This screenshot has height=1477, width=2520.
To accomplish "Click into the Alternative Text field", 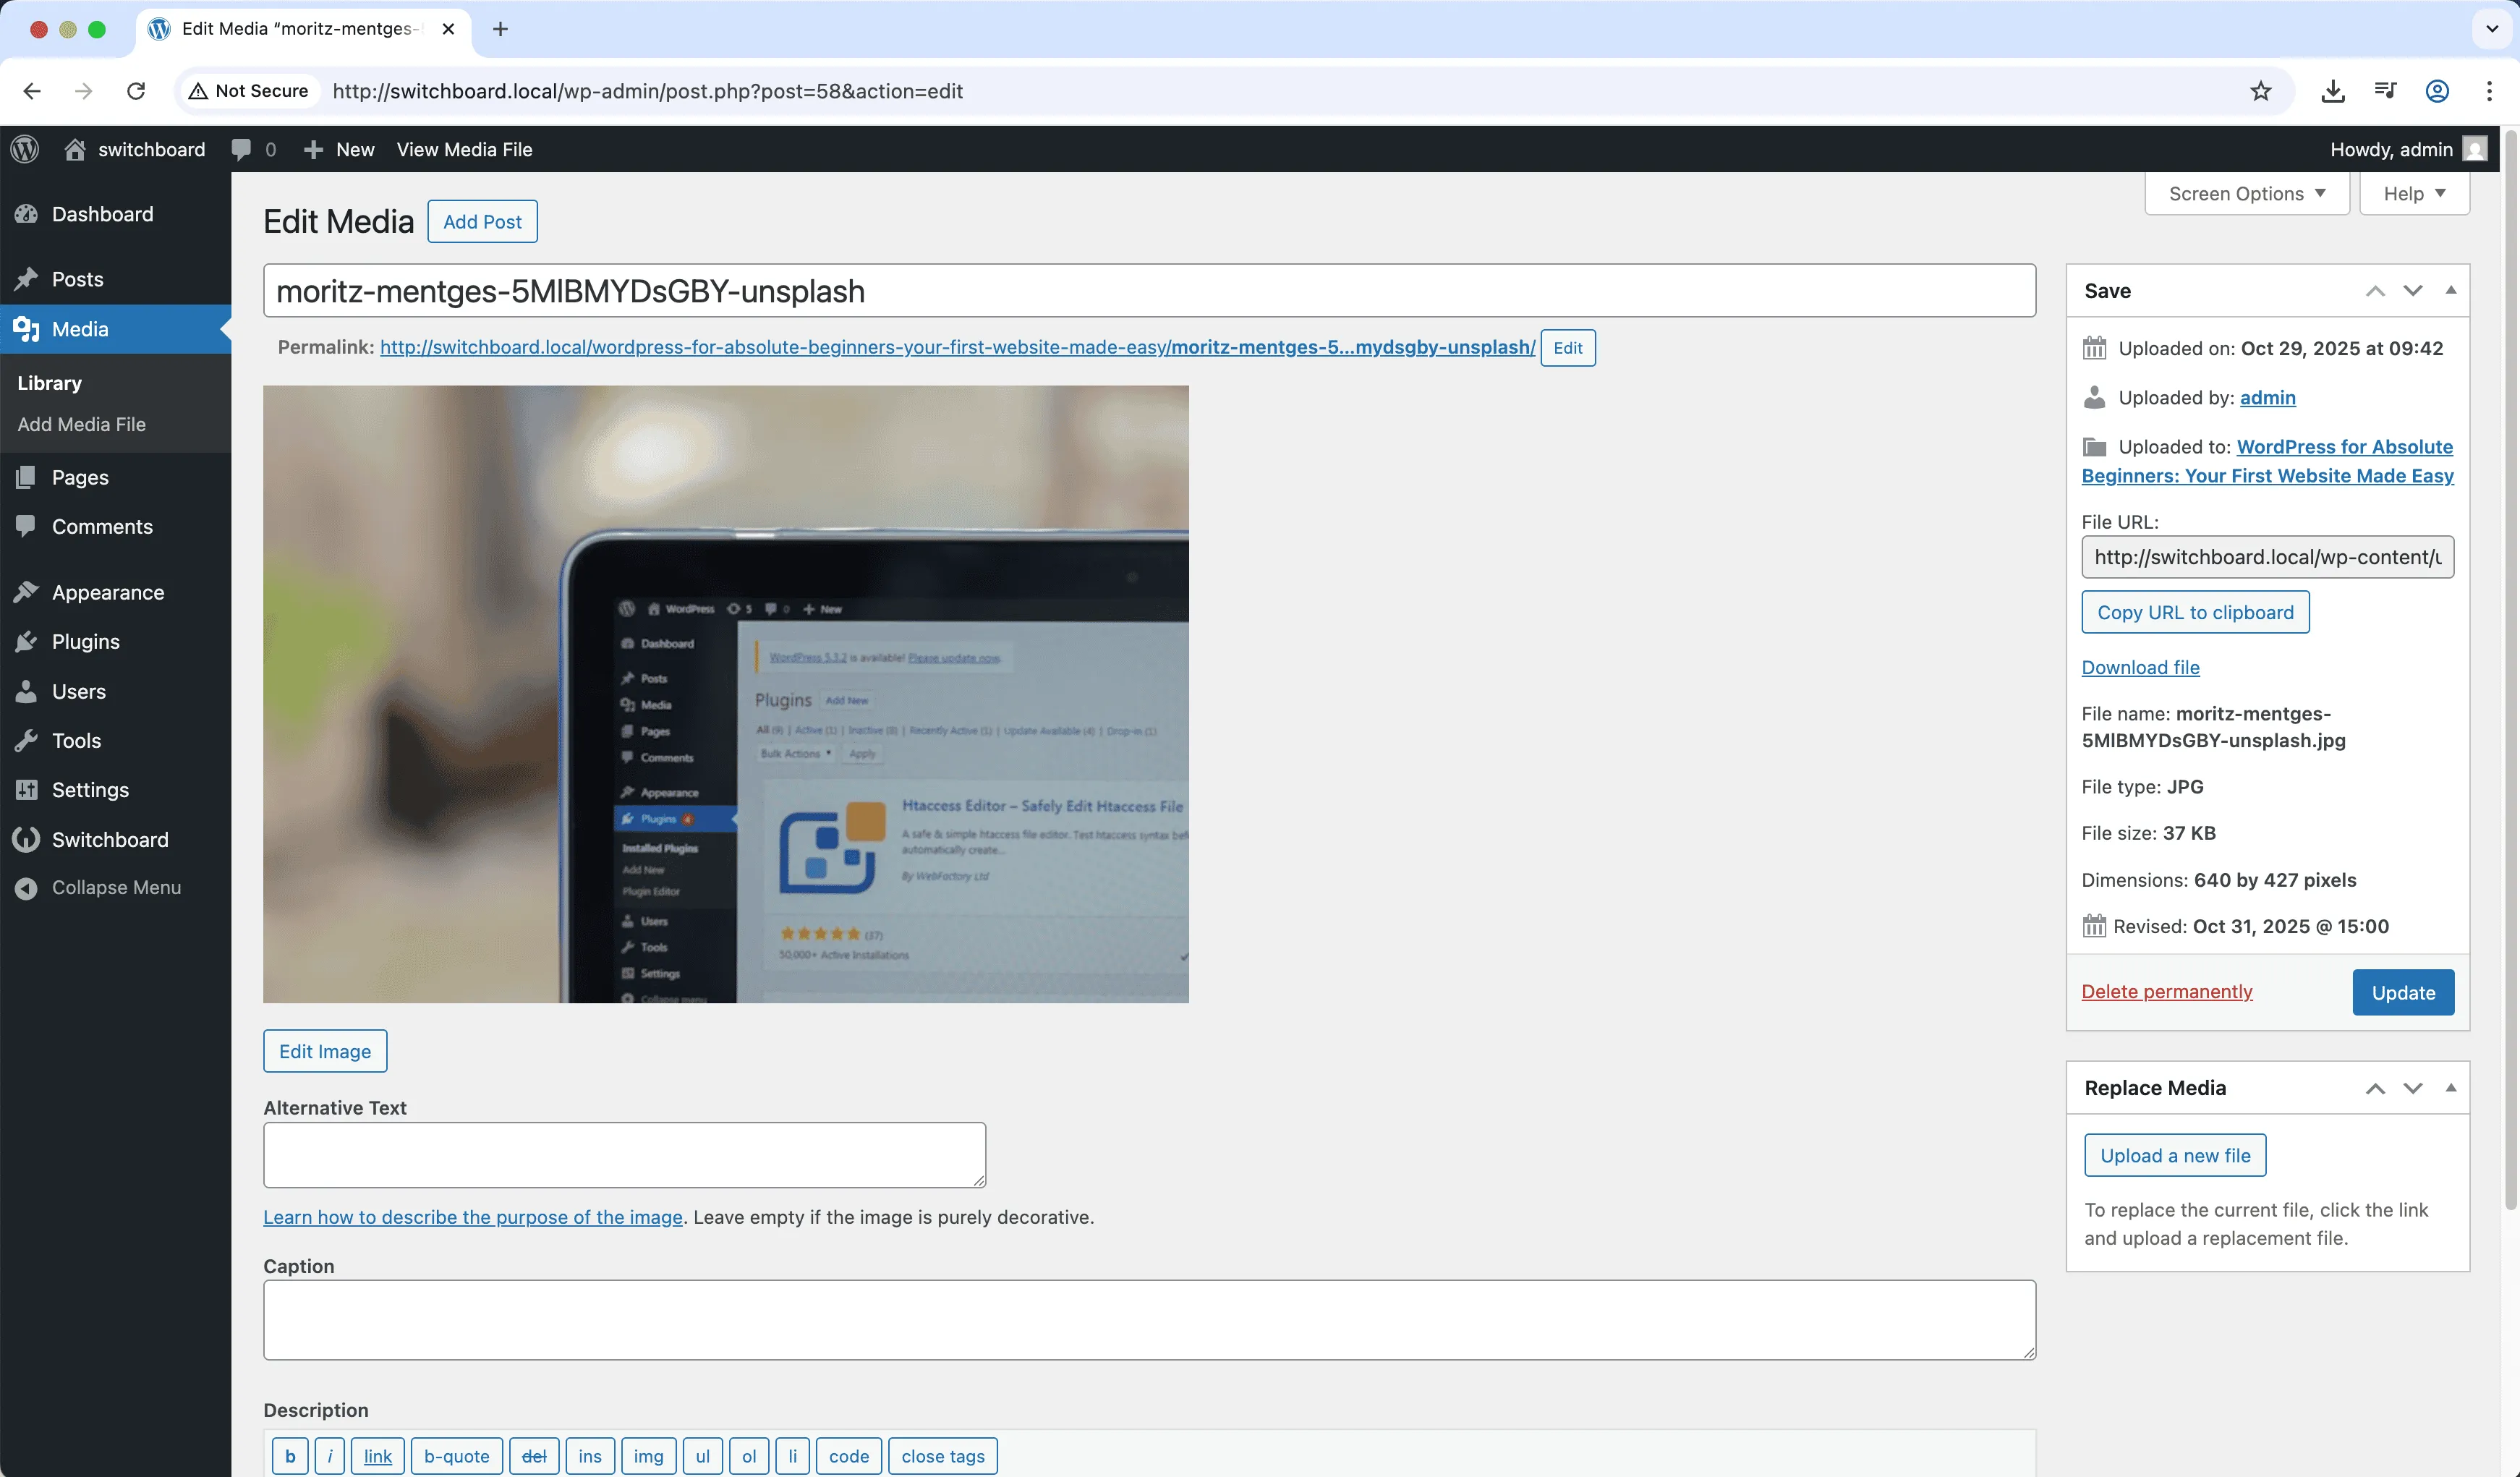I will click(x=624, y=1154).
